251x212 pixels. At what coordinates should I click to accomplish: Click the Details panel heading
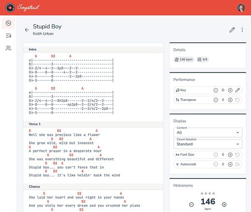point(179,50)
